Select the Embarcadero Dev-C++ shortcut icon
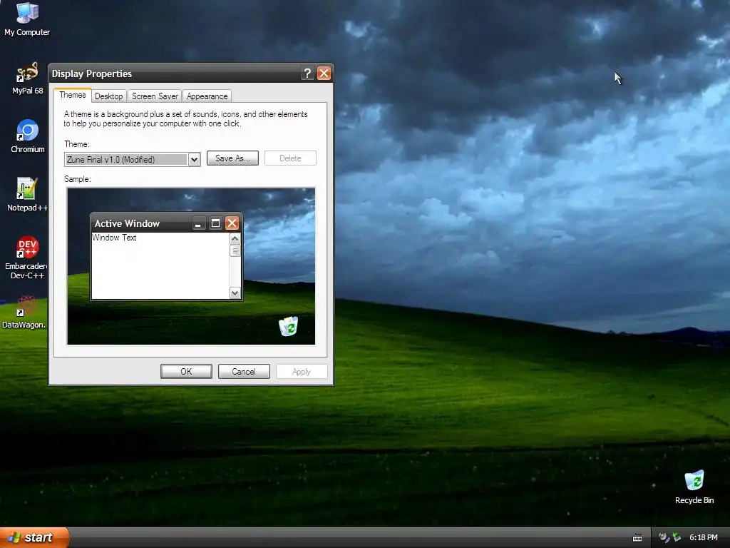This screenshot has height=548, width=730. point(27,258)
